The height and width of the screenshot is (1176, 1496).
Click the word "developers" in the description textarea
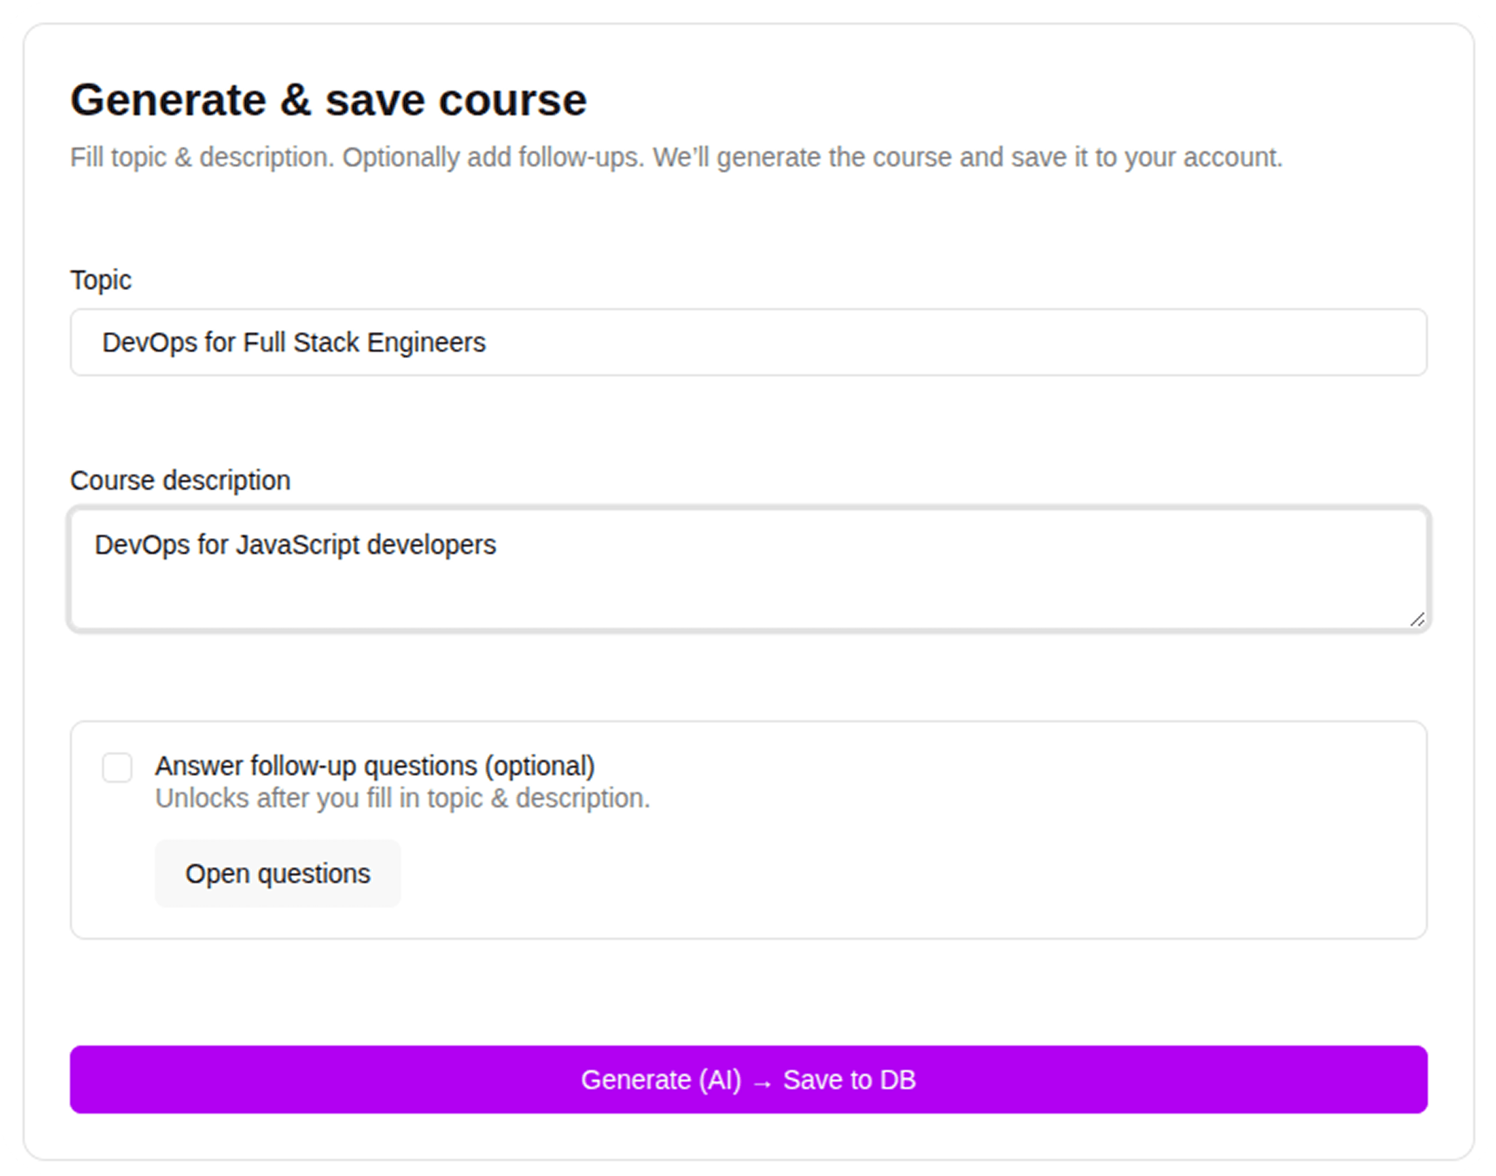click(x=431, y=545)
